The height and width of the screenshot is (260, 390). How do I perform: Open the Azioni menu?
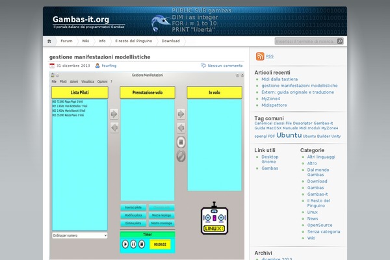pos(74,82)
